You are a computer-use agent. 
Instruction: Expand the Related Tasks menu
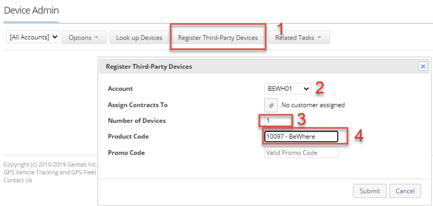[x=298, y=37]
